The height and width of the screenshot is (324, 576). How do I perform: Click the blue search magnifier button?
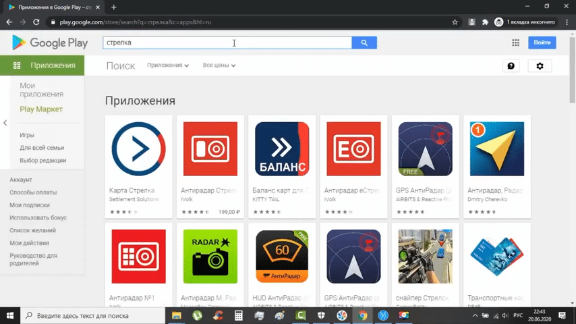click(364, 43)
